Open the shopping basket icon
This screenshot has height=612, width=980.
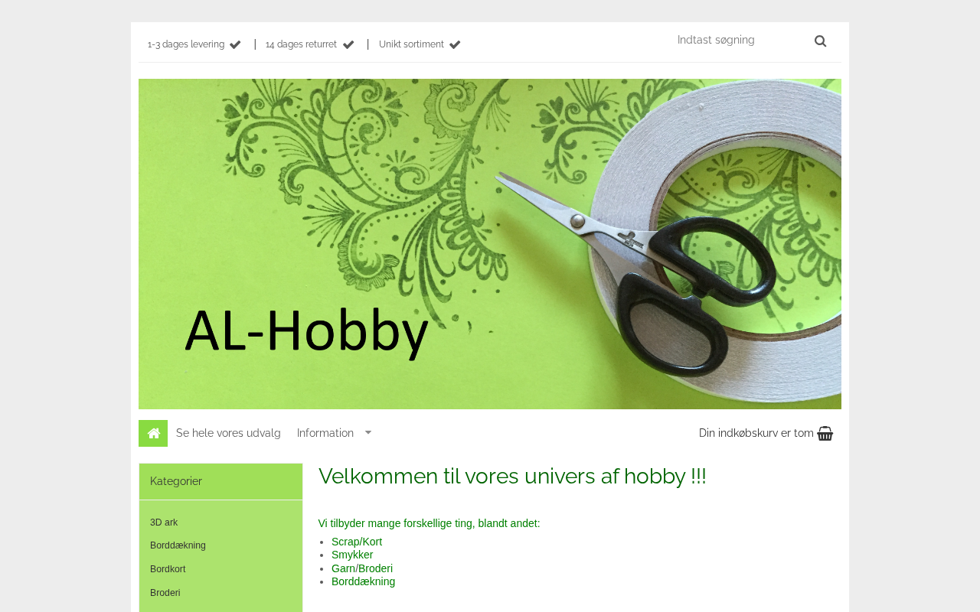825,433
